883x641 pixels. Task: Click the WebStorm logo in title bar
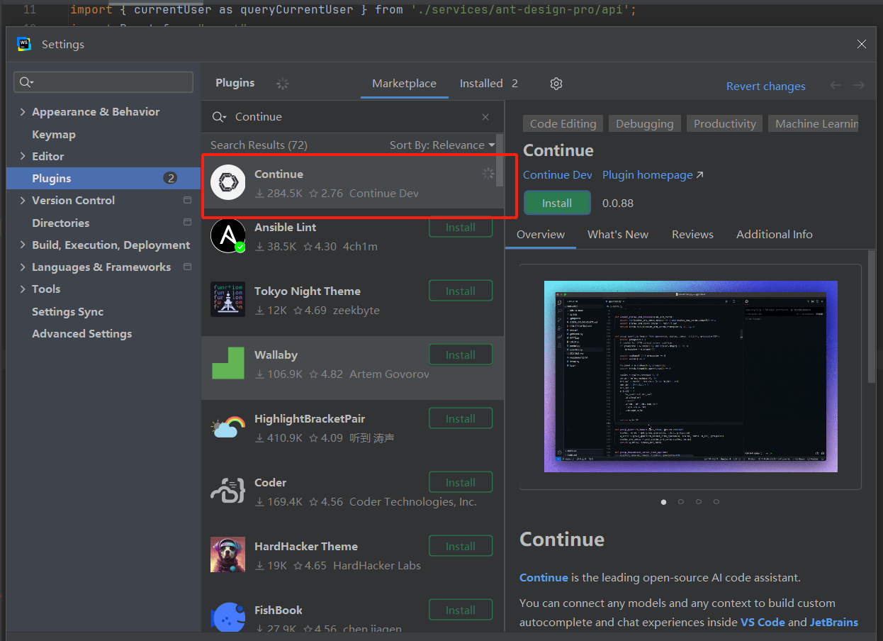pos(24,44)
